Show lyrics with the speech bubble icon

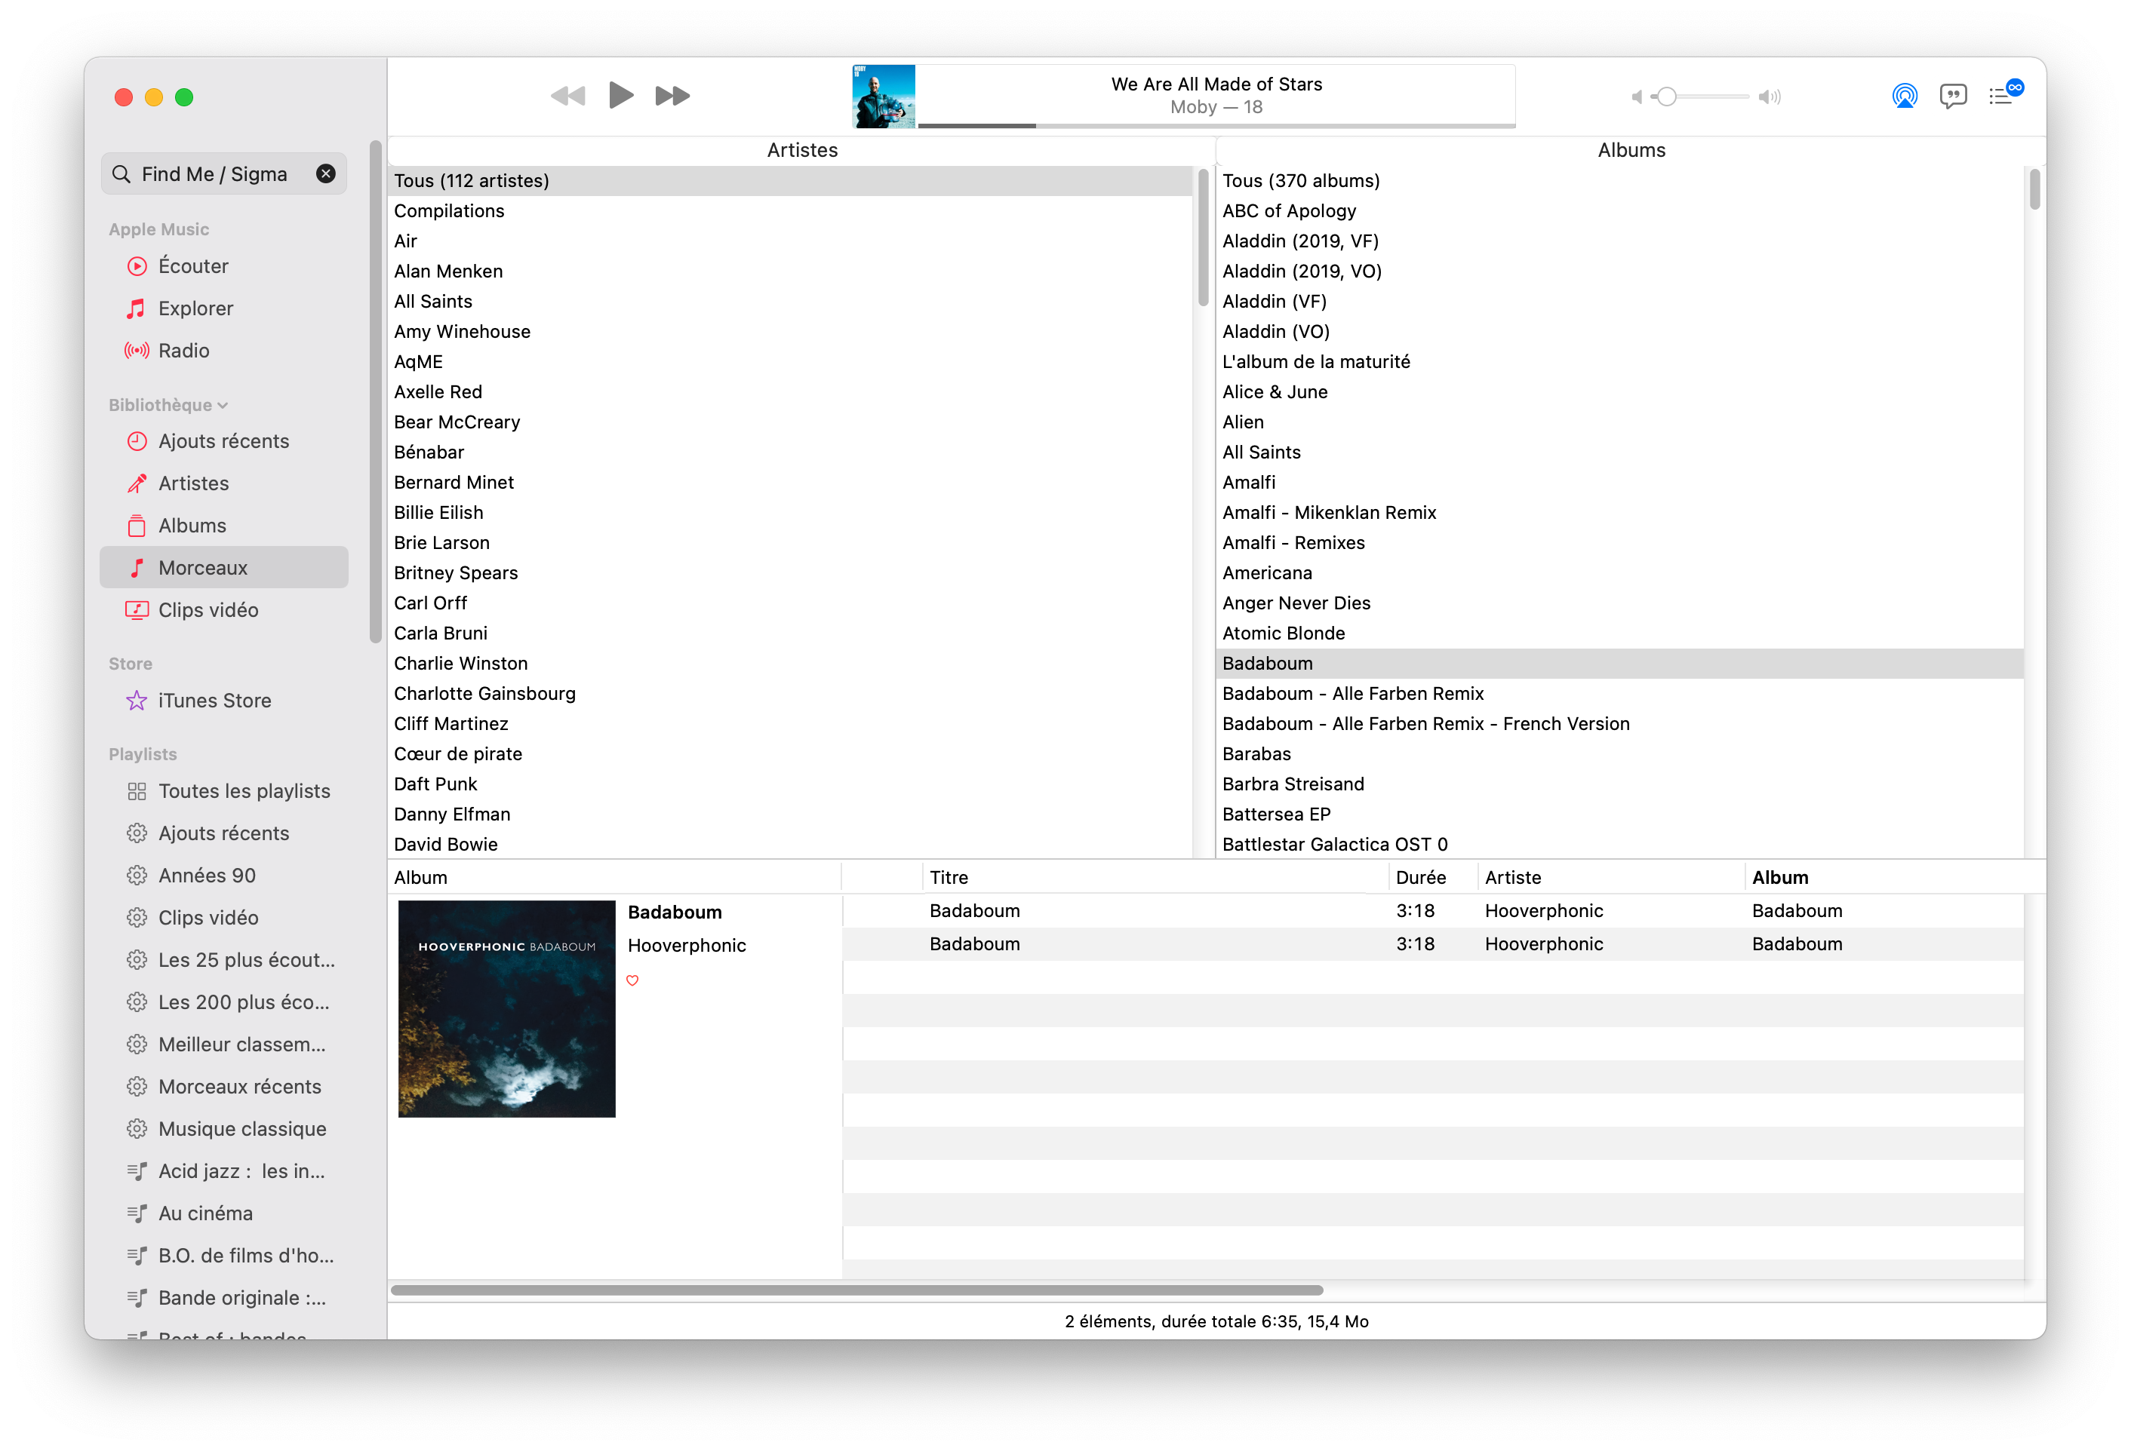(x=1953, y=97)
